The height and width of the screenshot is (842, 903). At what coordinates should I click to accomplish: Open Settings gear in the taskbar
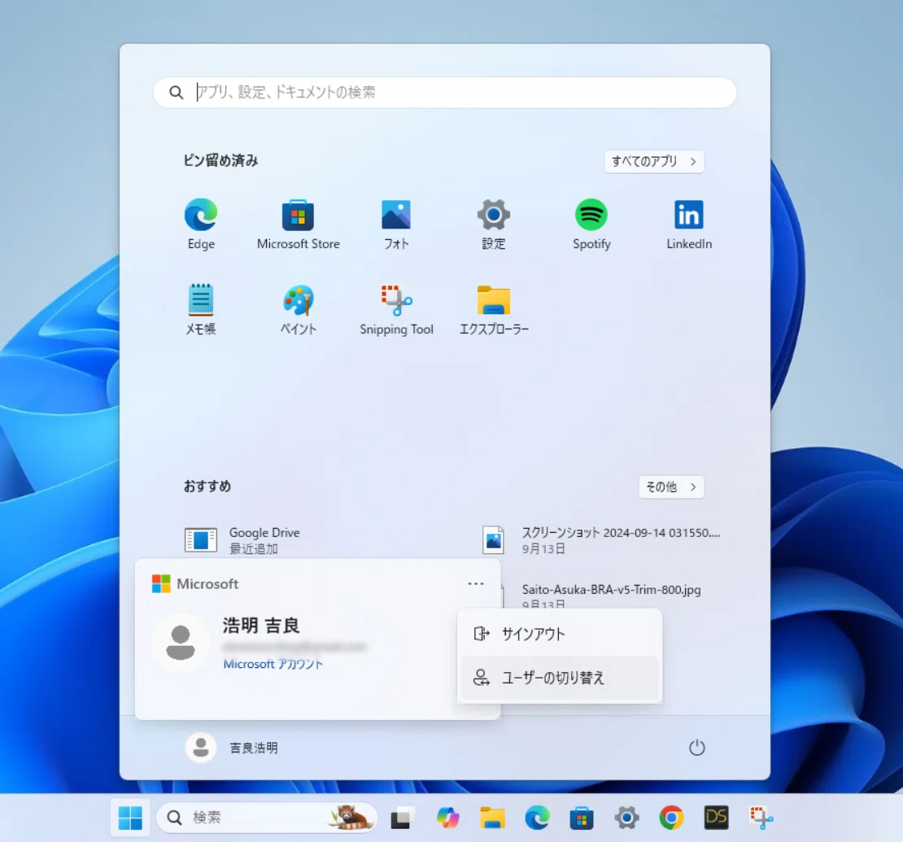pos(626,818)
